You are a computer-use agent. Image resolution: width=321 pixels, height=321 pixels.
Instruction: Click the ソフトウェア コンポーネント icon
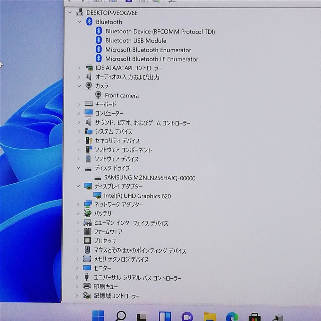88,150
